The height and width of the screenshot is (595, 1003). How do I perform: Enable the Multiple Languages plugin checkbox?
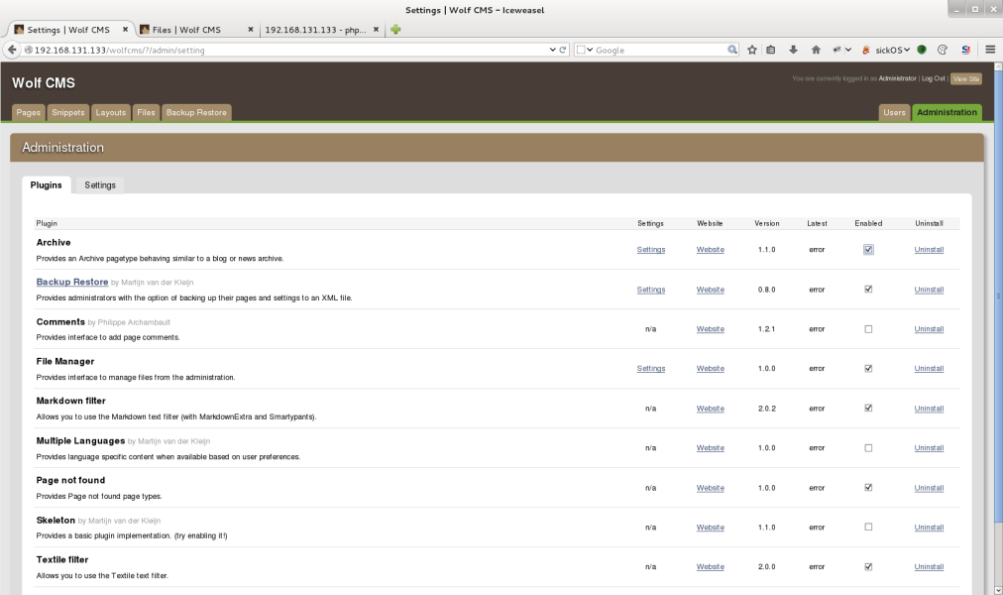(x=868, y=448)
